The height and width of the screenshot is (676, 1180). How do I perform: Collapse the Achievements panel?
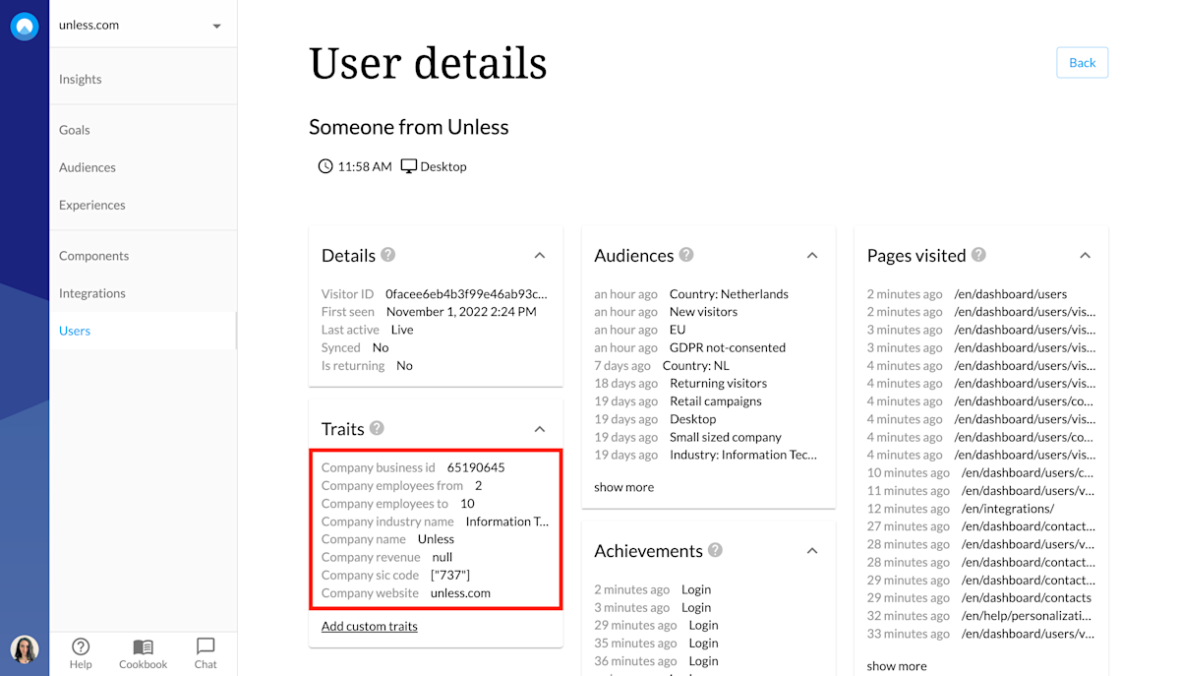812,551
